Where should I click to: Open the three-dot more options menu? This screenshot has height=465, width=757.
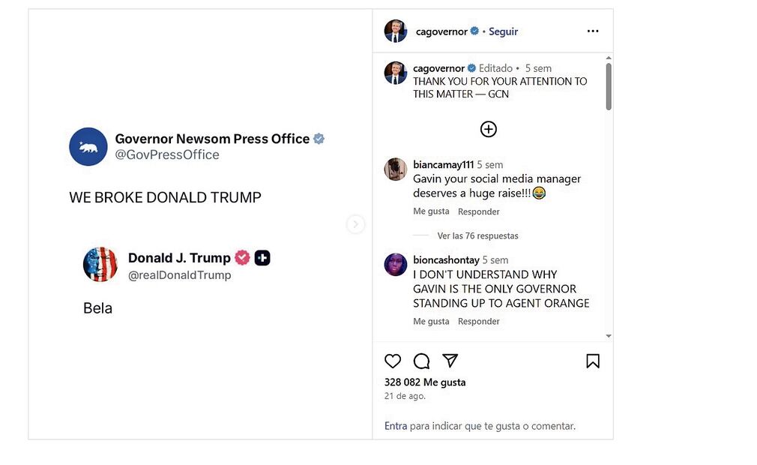point(593,31)
